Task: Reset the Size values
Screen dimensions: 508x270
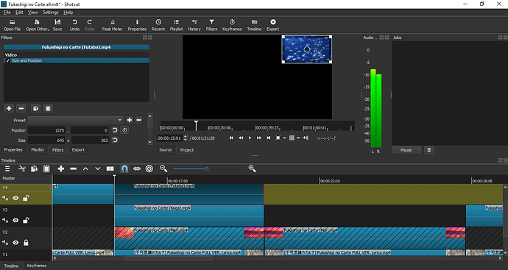Action: click(x=115, y=141)
